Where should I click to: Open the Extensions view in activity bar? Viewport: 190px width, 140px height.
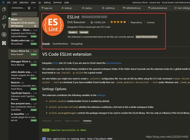tap(4, 43)
